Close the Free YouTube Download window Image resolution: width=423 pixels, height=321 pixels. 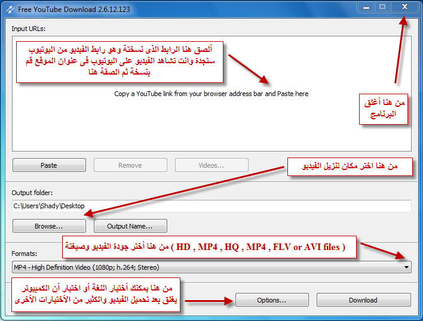(404, 7)
